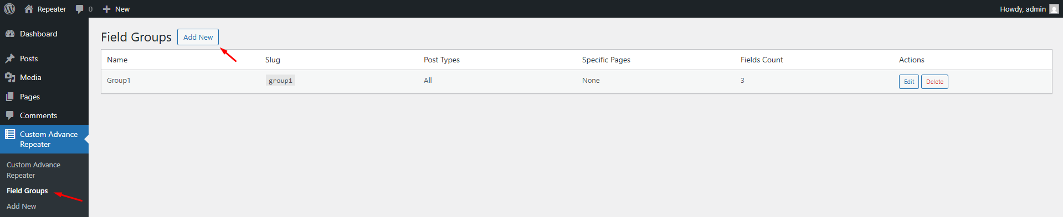Click the plus icon next to New
The height and width of the screenshot is (217, 1063).
click(107, 9)
